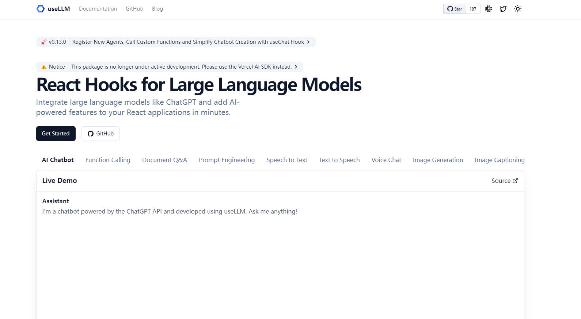This screenshot has height=319, width=581.
Task: Open GitHub link in the top navigation
Action: (x=134, y=9)
